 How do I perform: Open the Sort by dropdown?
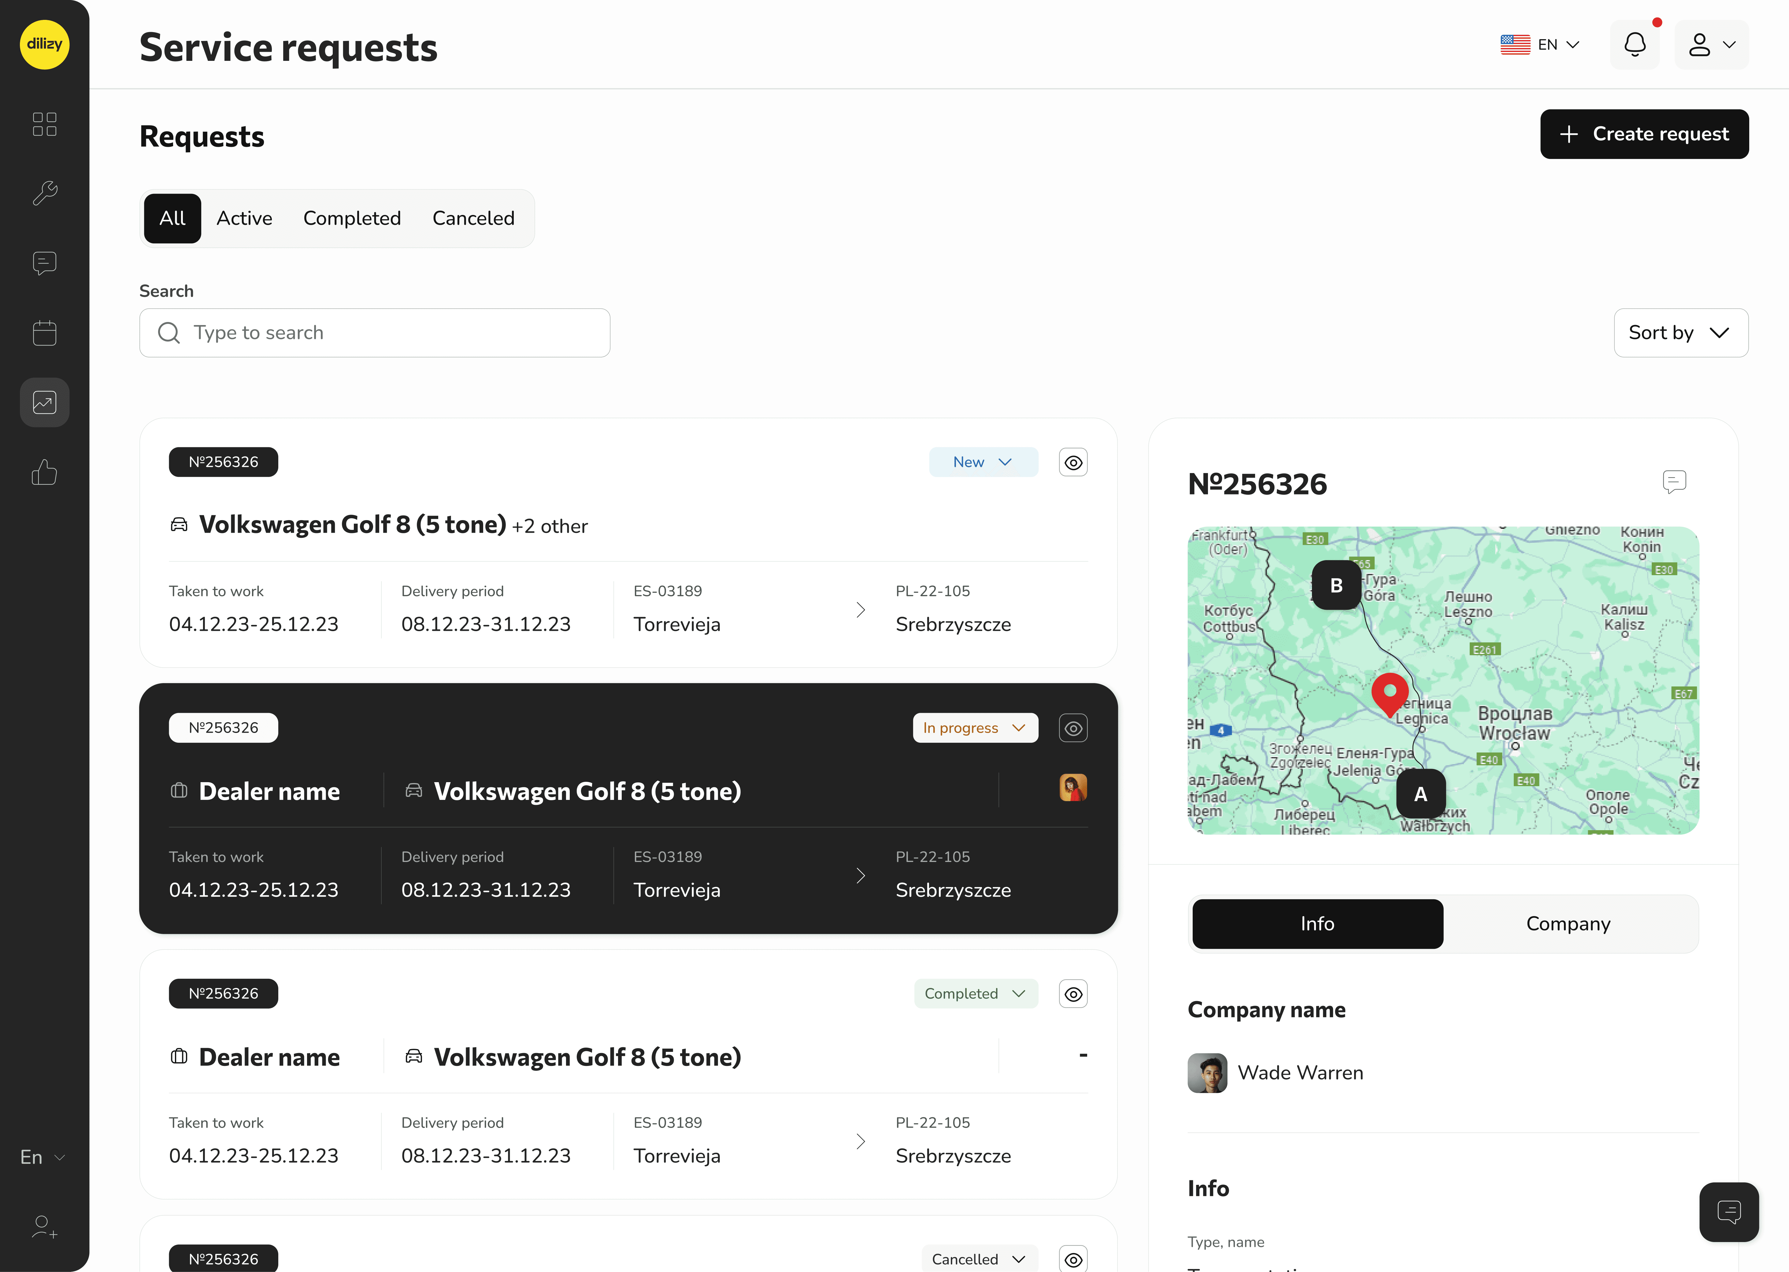pos(1681,332)
